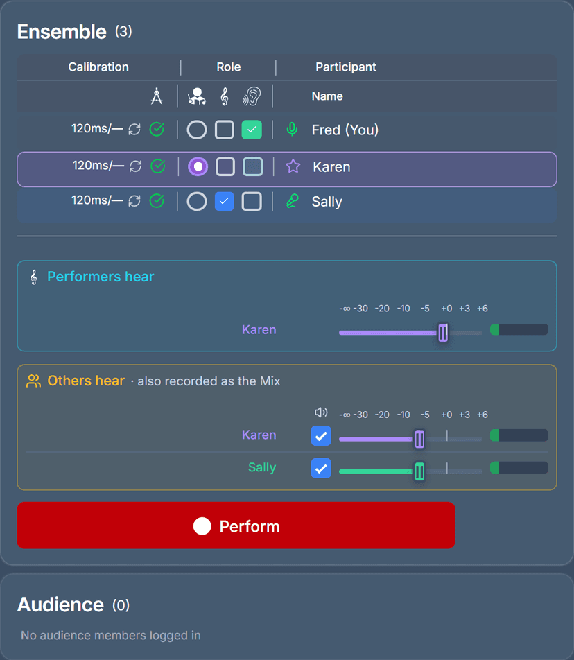Click Sally's green calibration check icon

click(157, 201)
